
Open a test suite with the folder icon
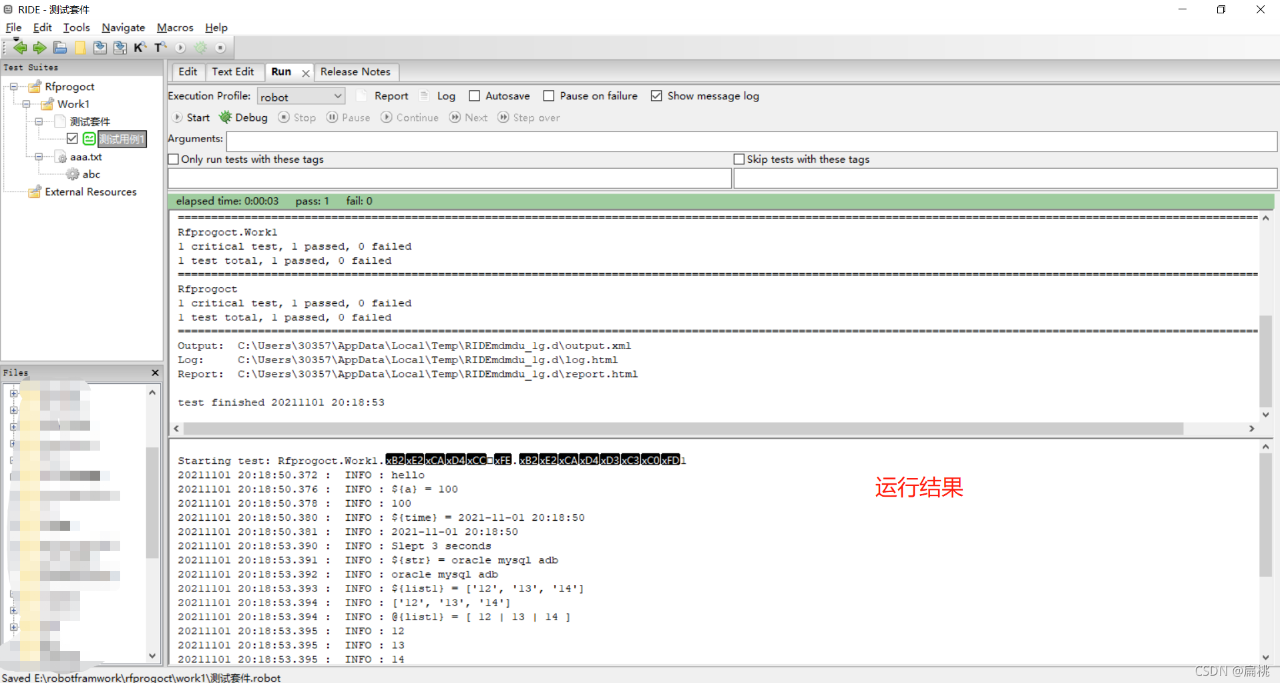coord(59,47)
